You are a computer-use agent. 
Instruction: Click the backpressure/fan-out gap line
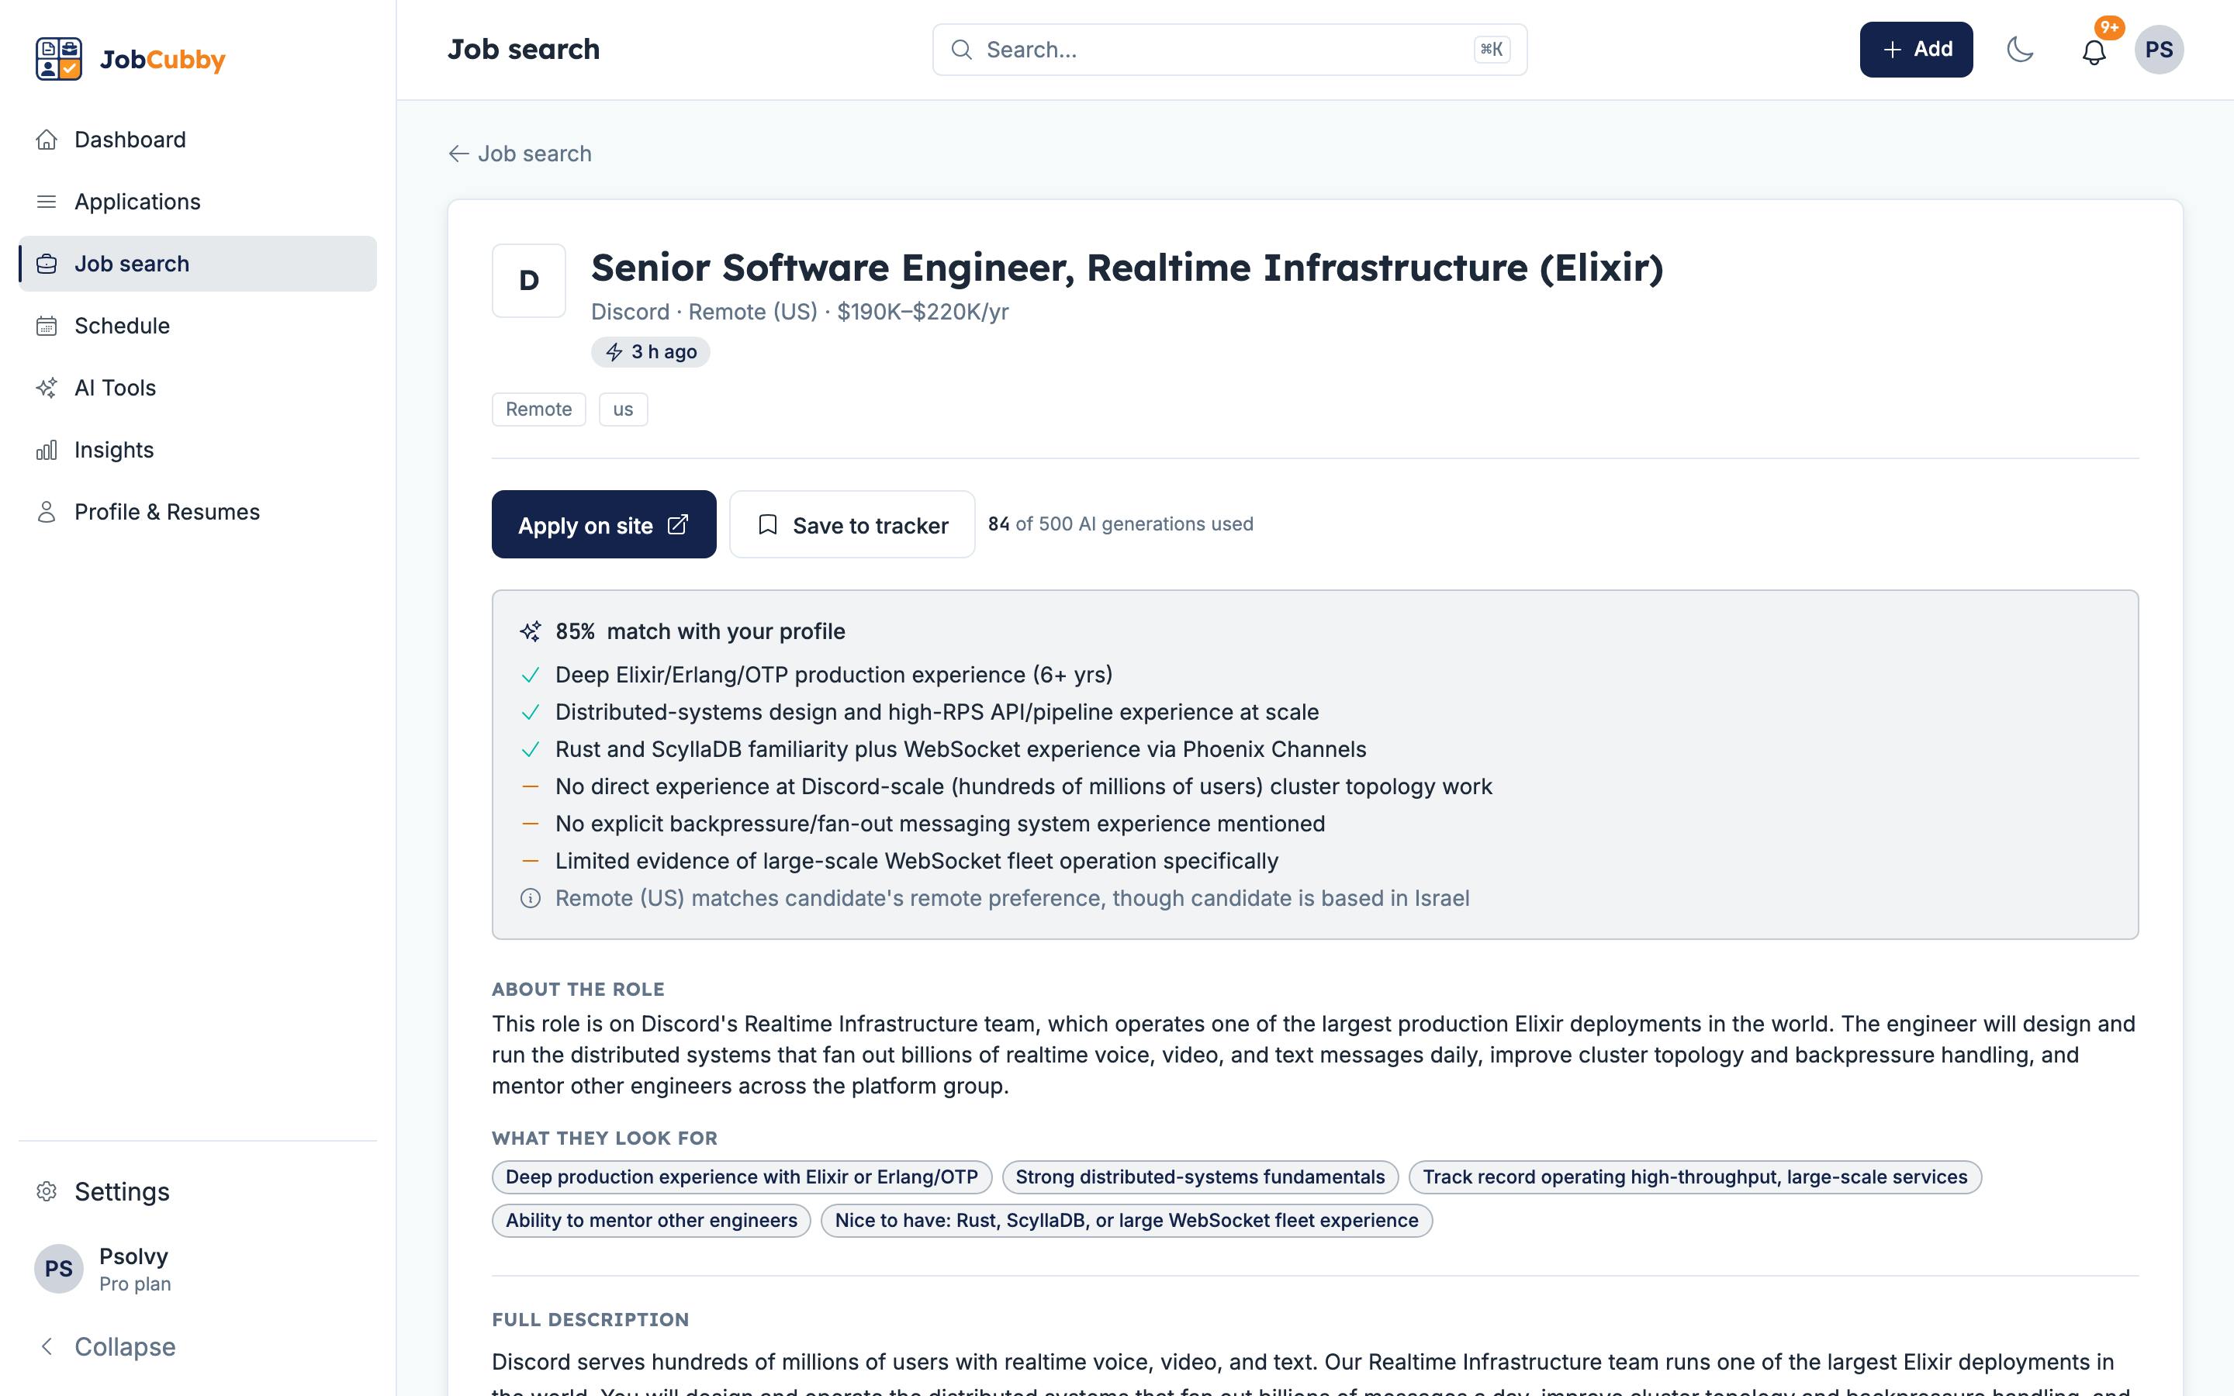pos(940,824)
